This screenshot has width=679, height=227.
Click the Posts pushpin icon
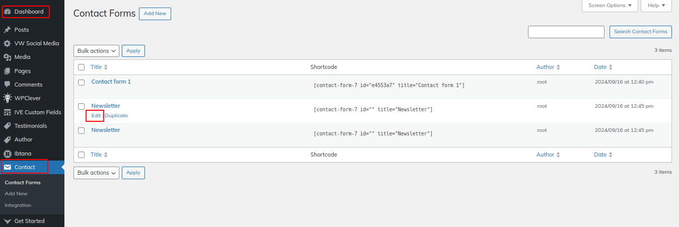pos(8,30)
